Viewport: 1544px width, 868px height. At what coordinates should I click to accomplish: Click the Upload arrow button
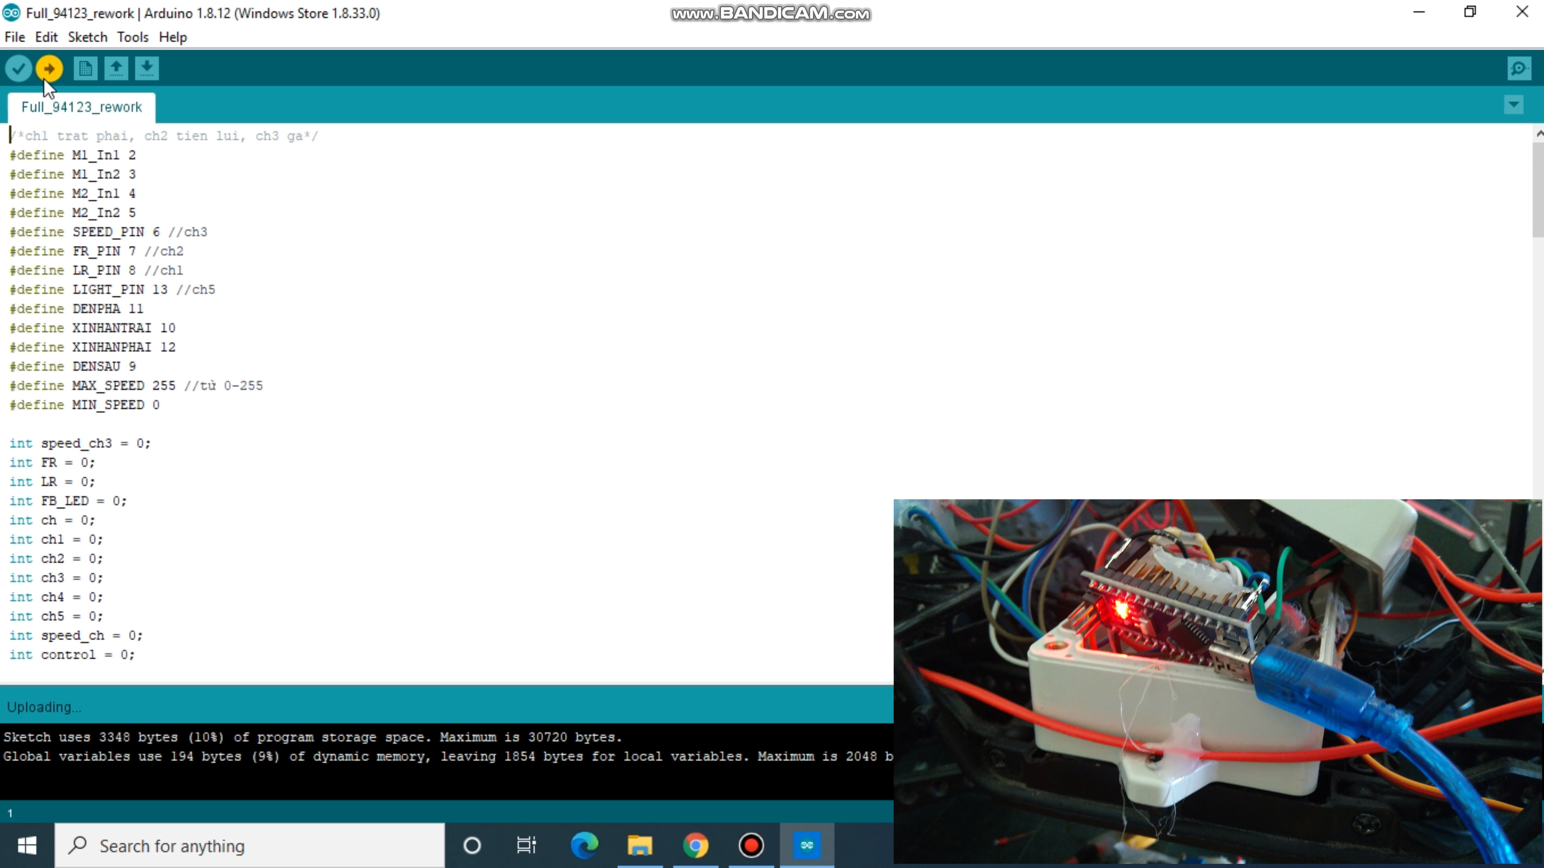(49, 68)
